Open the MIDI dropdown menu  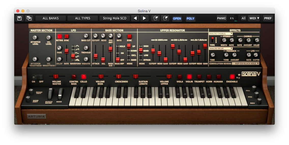[x=254, y=18]
